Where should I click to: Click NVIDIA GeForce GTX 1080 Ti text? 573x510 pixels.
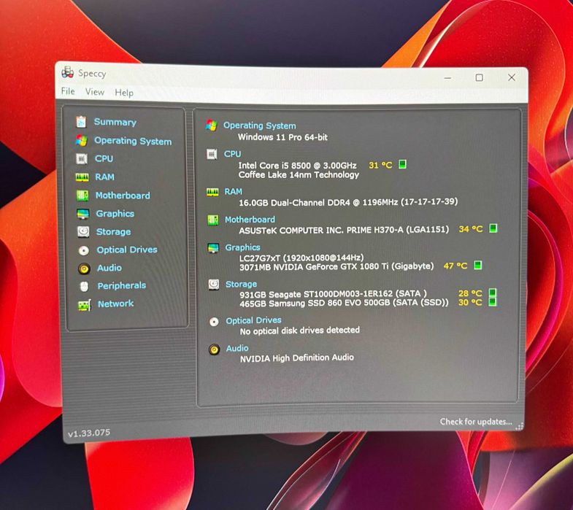[x=337, y=267]
